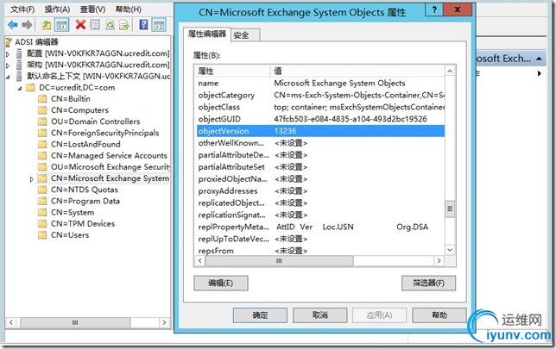Click attribute list scroll-down arrow

(450, 250)
